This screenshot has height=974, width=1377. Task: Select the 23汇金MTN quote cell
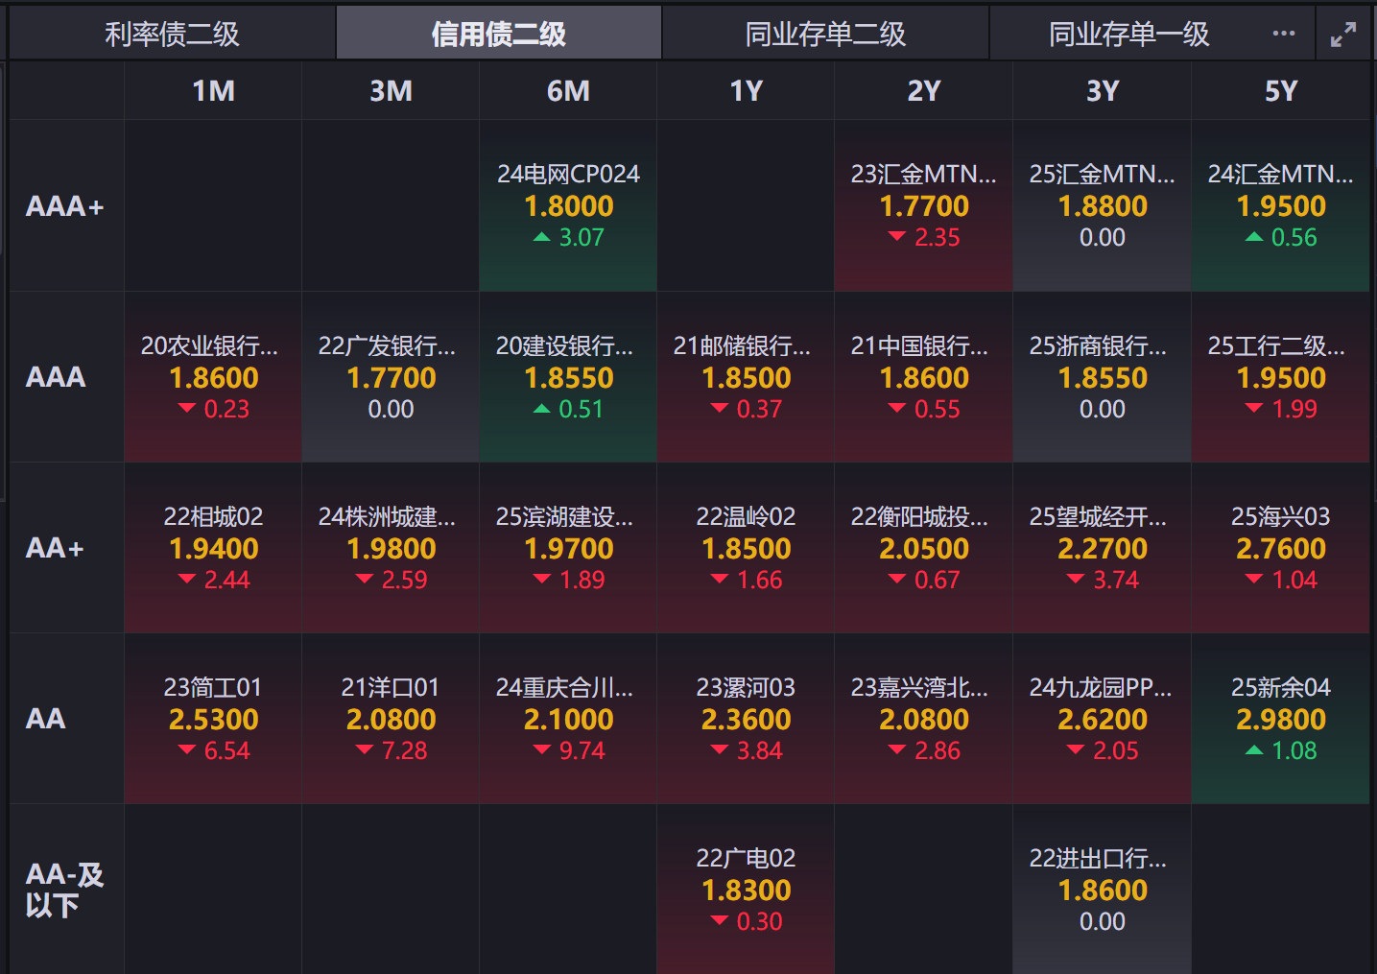(x=923, y=205)
